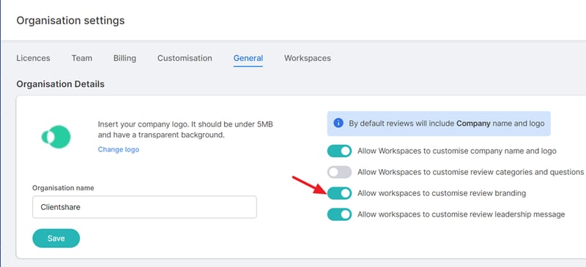Disable customise review branding switch
Screen dimensions: 586x267
339,193
